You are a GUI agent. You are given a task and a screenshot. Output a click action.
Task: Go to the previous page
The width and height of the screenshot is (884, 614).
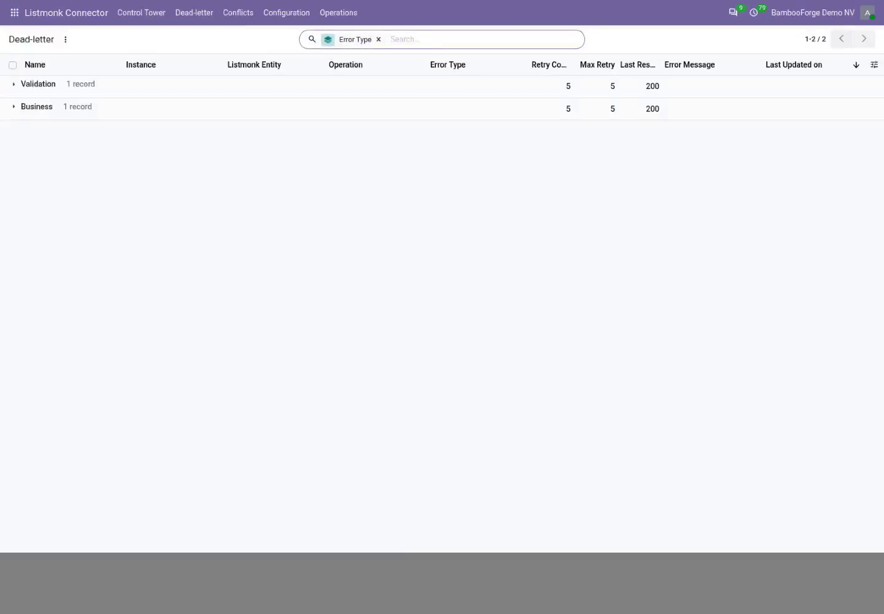pyautogui.click(x=842, y=39)
